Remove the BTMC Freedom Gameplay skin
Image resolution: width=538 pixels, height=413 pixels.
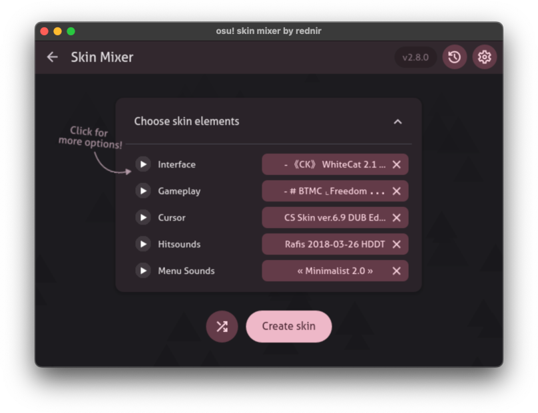coord(397,191)
